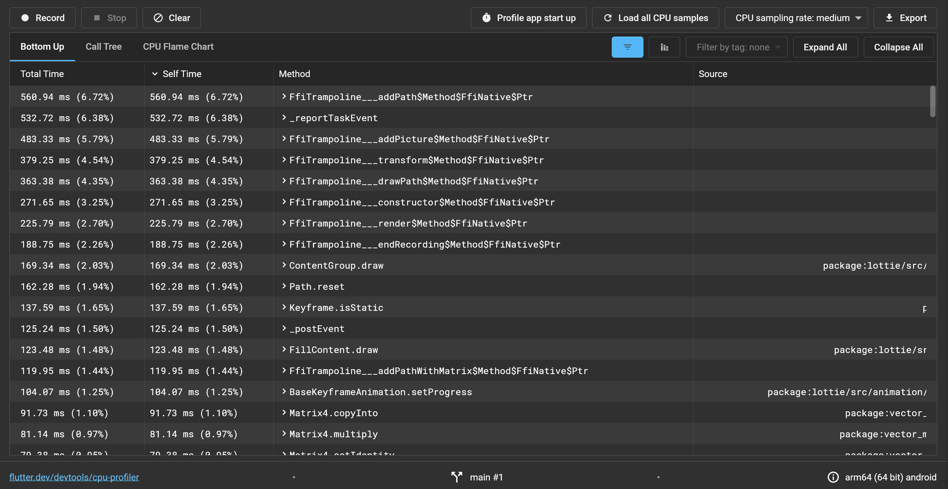
Task: Expand FfiTrampoline___drawPath row
Action: (284, 180)
